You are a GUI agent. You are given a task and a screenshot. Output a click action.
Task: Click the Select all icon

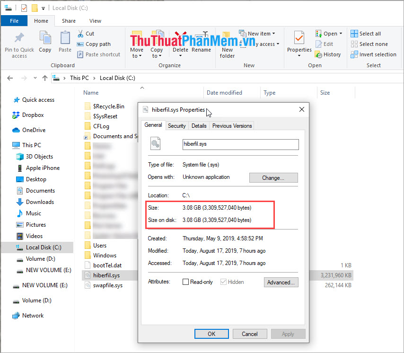point(367,33)
